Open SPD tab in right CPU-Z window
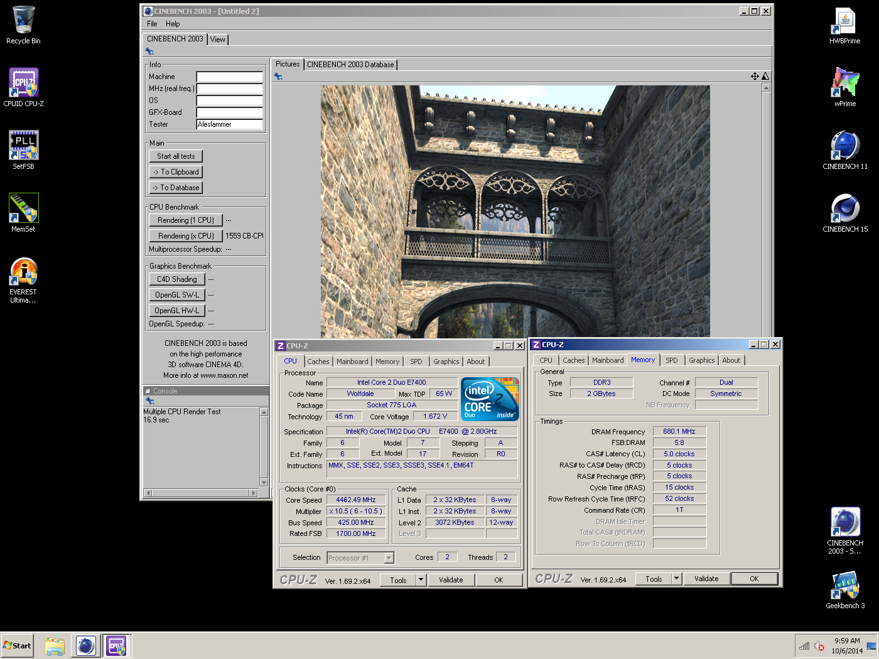The height and width of the screenshot is (659, 879). click(672, 360)
